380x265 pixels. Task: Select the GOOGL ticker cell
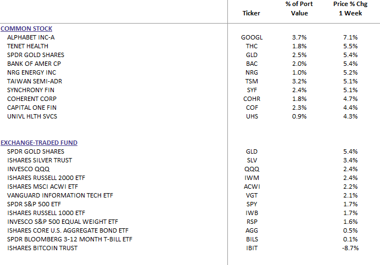[252, 37]
